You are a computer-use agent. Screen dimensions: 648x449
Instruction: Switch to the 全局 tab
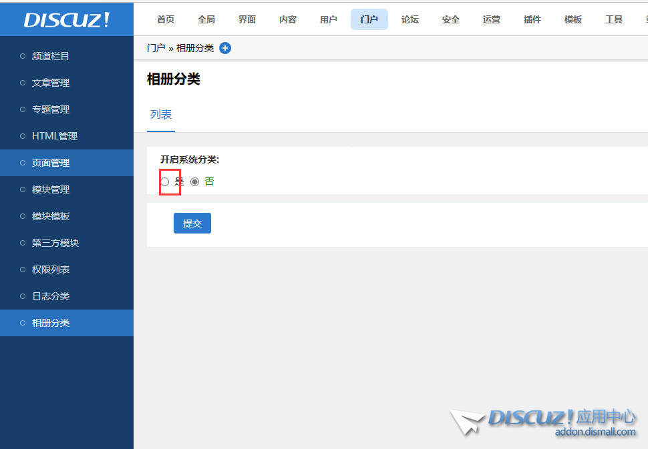206,19
